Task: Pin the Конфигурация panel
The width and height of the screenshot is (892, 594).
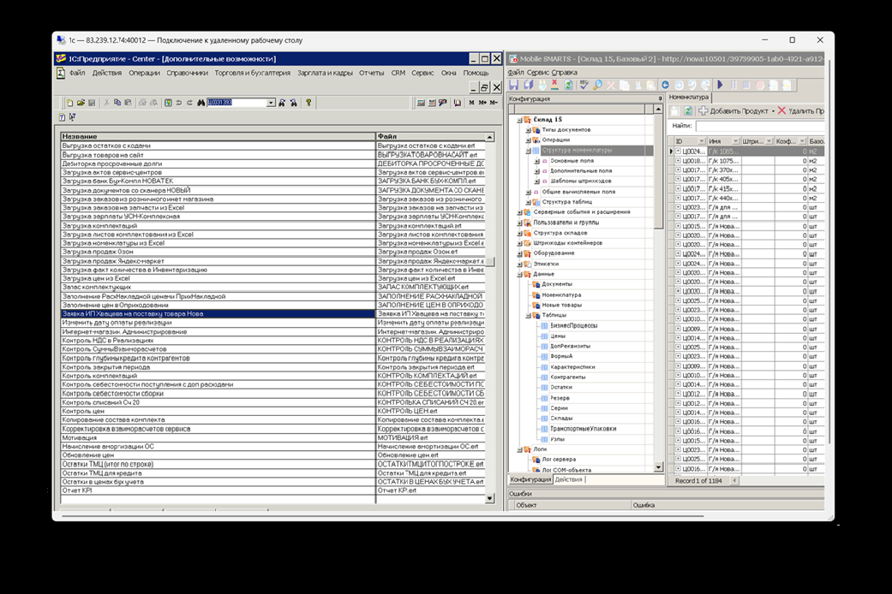Action: pyautogui.click(x=660, y=99)
